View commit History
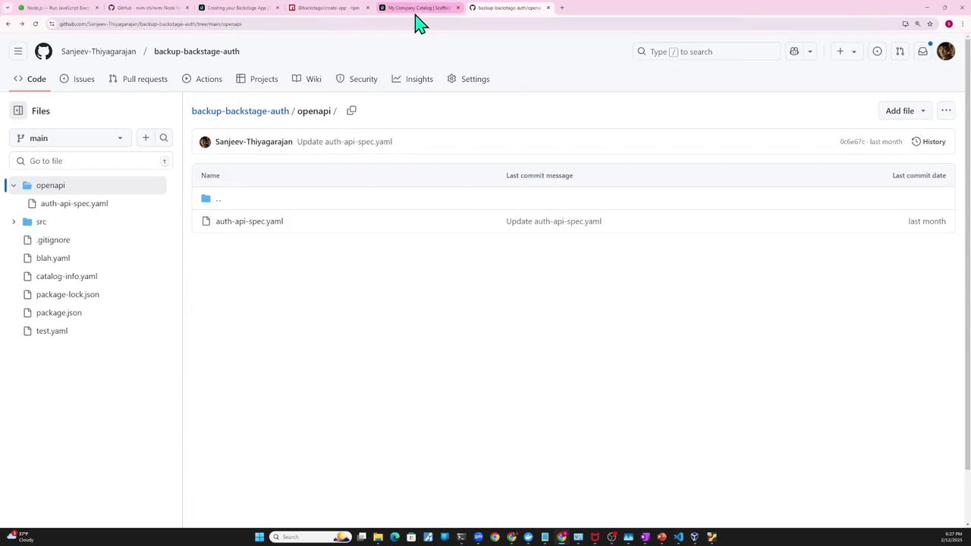The image size is (971, 546). coord(929,142)
